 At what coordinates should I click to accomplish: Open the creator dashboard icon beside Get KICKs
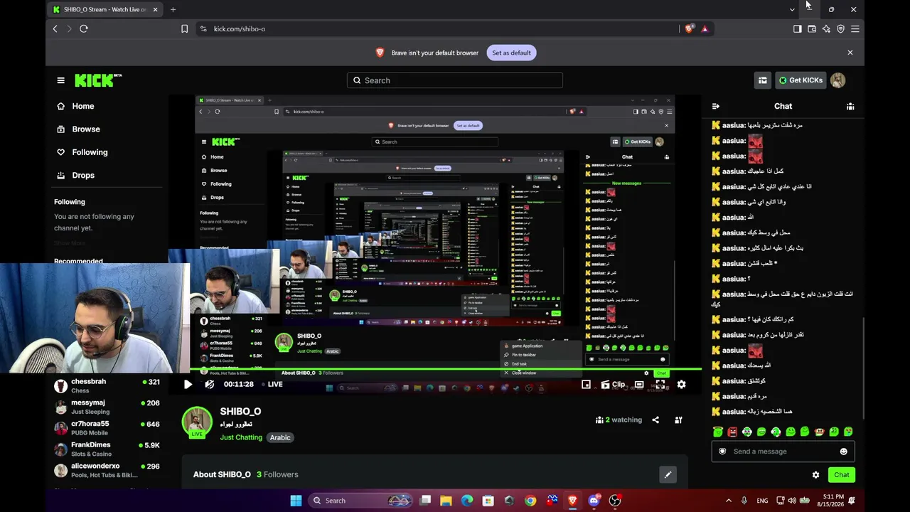tap(762, 80)
